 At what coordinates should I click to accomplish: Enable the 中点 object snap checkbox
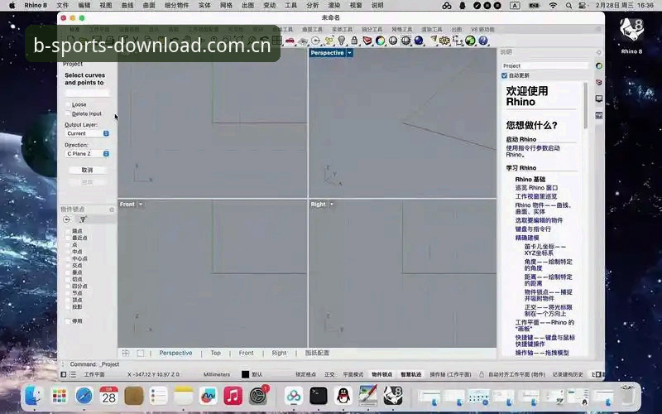tap(68, 252)
